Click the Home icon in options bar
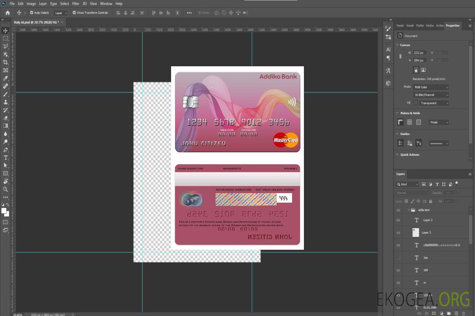Image resolution: width=475 pixels, height=316 pixels. point(7,13)
